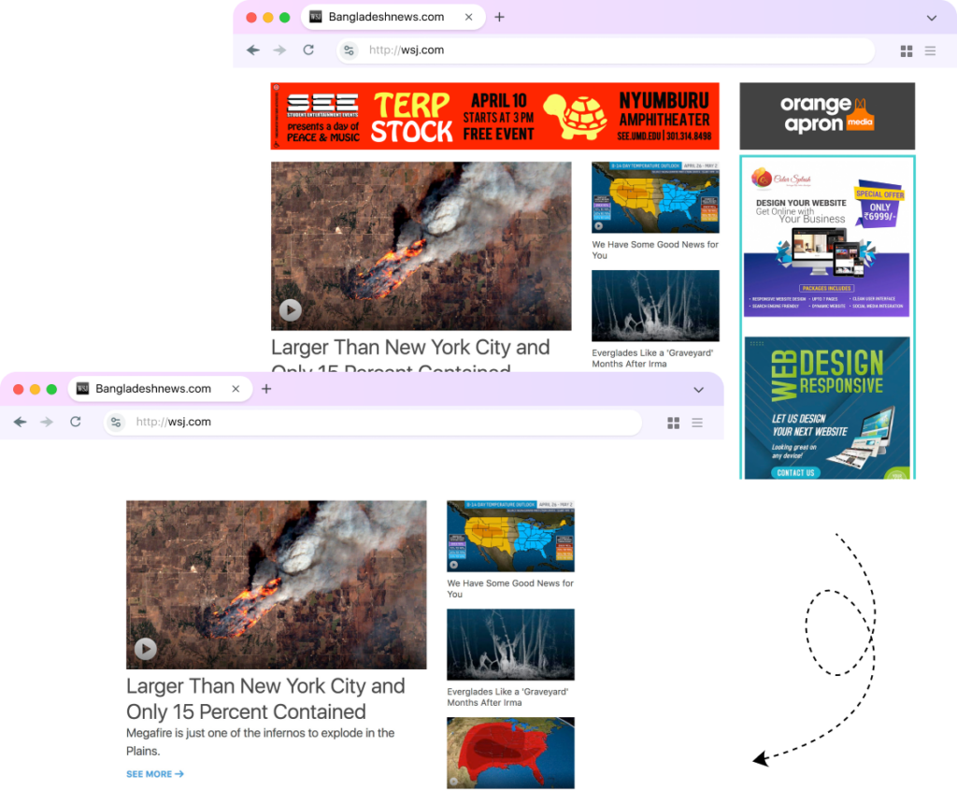
Task: Click the forward arrow in the front browser window
Action: point(45,422)
